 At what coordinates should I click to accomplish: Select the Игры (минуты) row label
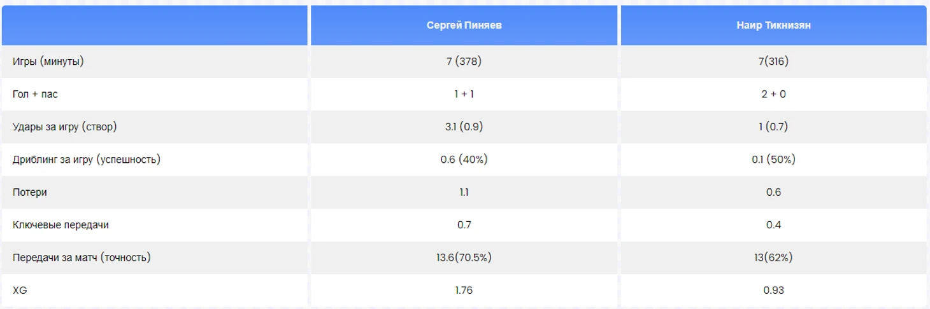click(48, 62)
